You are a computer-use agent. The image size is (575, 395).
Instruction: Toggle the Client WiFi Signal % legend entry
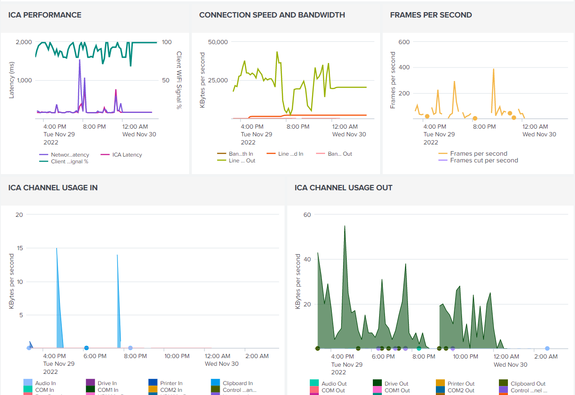(x=69, y=162)
